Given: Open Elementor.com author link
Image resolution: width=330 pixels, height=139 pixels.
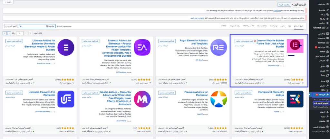Looking at the screenshot, I should [x=273, y=66].
